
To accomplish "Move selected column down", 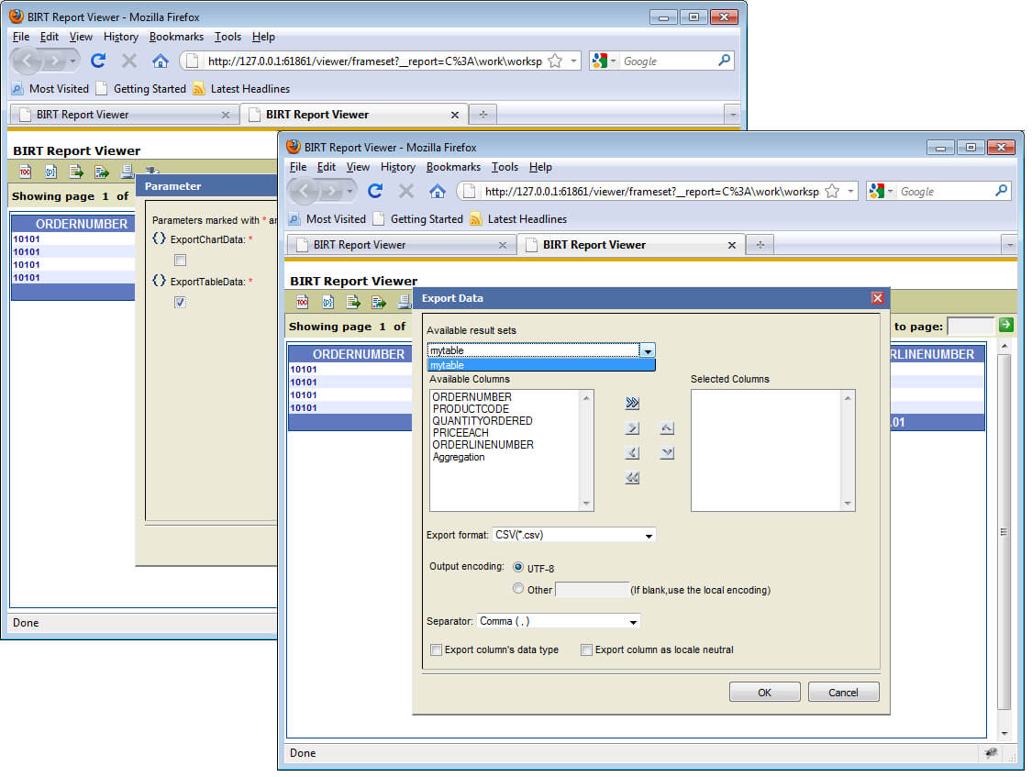I will (x=667, y=452).
